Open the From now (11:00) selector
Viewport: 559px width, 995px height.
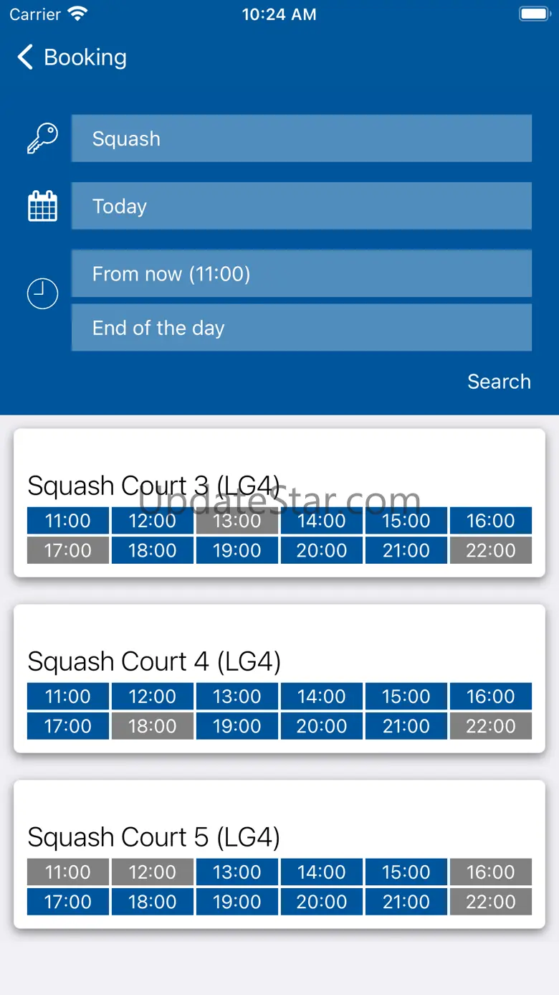click(x=302, y=273)
